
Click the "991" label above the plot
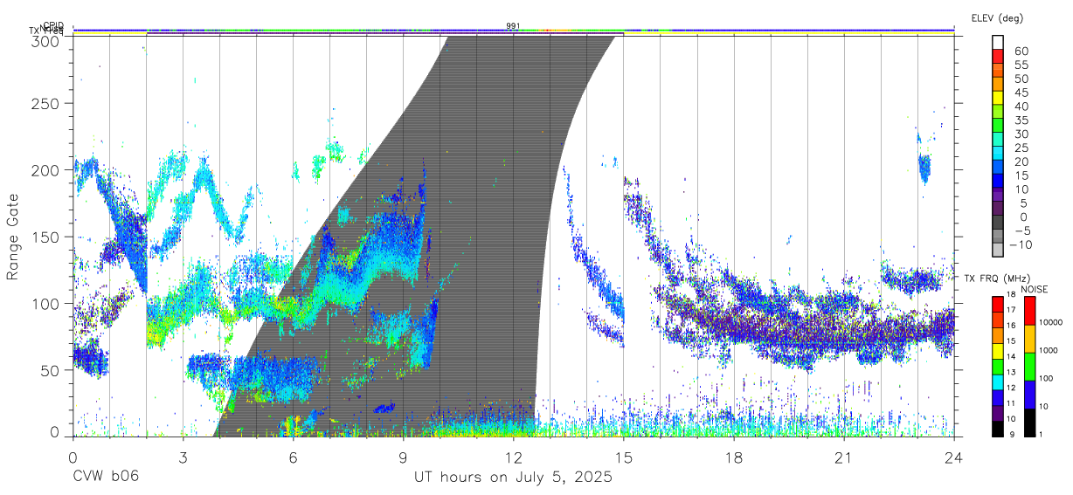513,26
